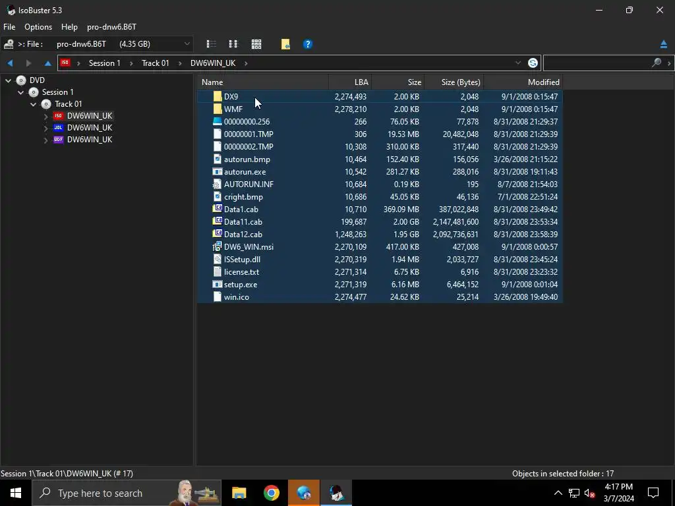
Task: Click the yellow extract folder toolbar icon
Action: 285,44
